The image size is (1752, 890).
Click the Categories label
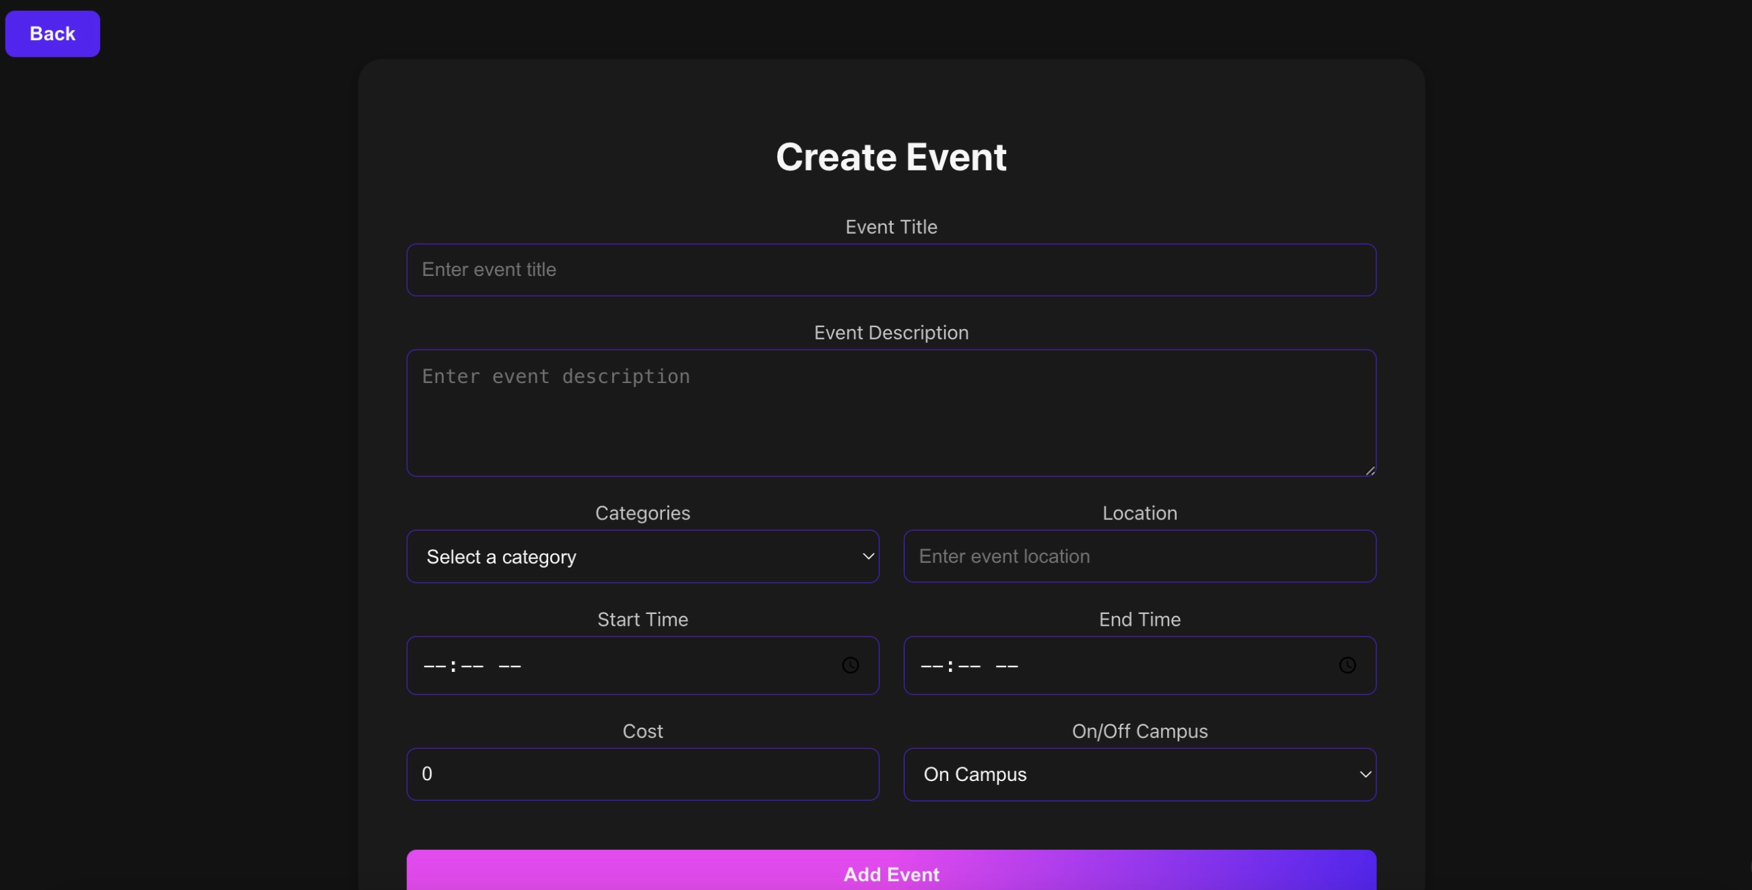642,513
